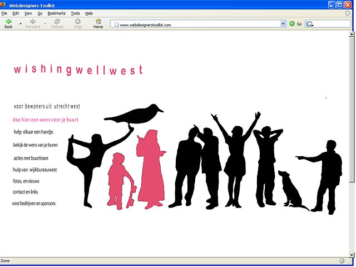Click the vertical scrollbar up arrow
This screenshot has height=267, width=356.
click(x=352, y=34)
